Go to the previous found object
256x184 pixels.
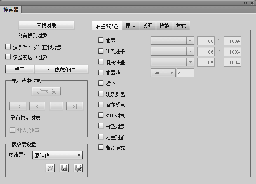pyautogui.click(x=37, y=106)
